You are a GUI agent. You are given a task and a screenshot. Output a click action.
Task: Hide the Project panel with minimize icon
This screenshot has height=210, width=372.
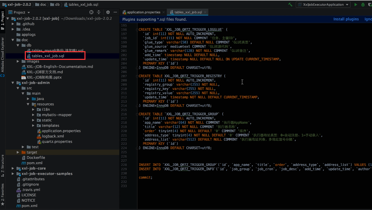115,12
